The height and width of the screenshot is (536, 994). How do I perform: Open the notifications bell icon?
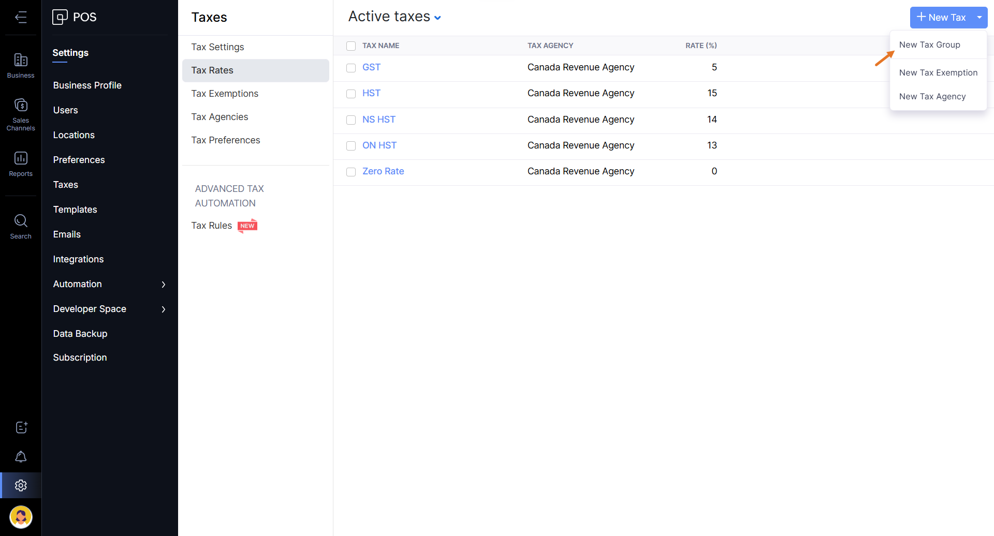point(21,456)
